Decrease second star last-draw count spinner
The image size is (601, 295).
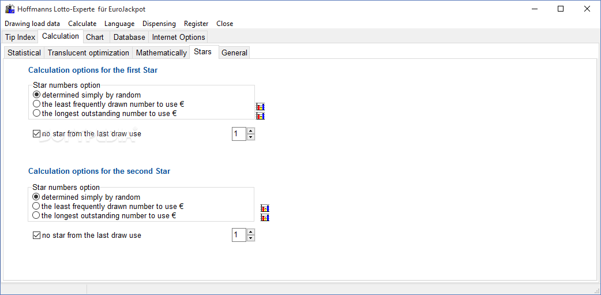(x=251, y=238)
